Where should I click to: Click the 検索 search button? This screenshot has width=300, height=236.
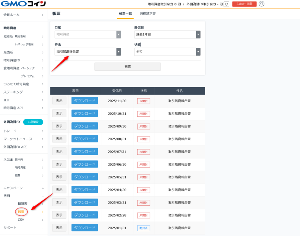(x=127, y=67)
